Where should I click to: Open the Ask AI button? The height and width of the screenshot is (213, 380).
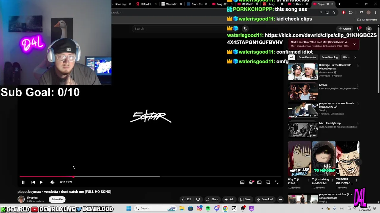229,199
